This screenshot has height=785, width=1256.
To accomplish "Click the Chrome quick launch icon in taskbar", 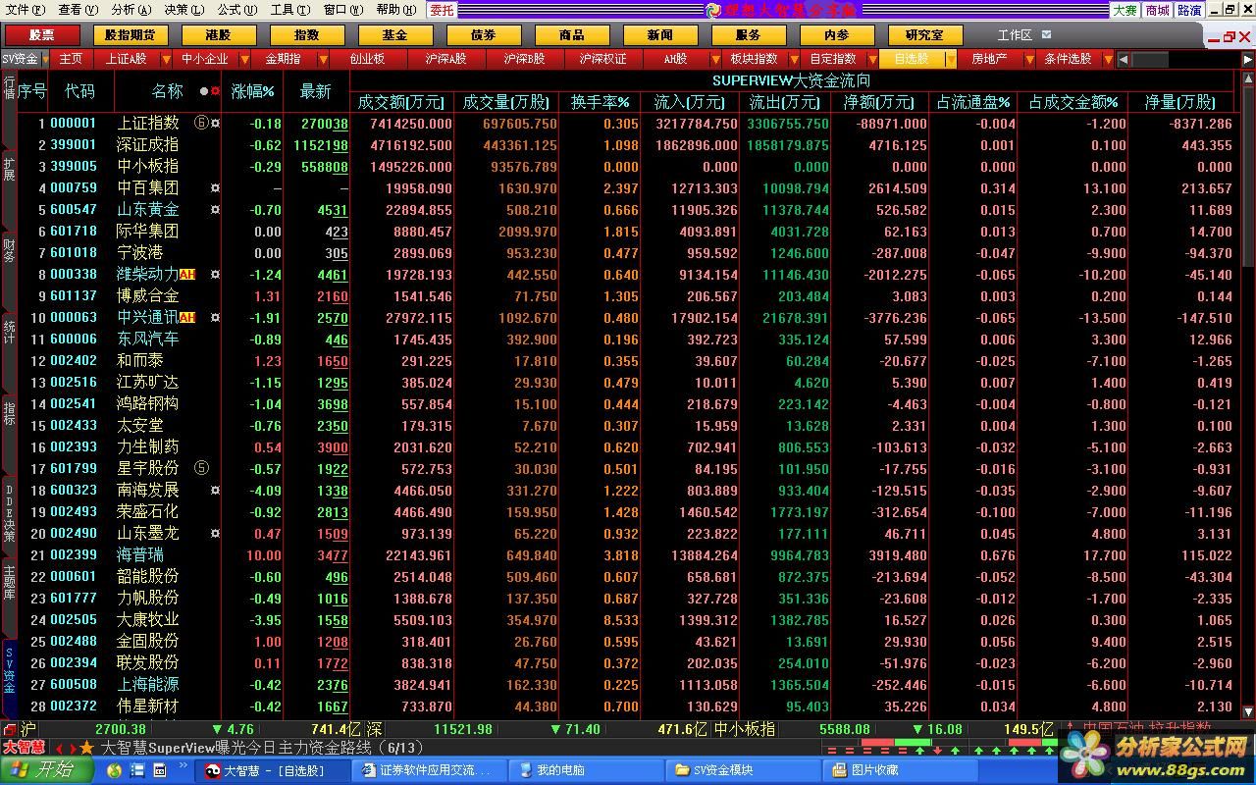I will click(x=115, y=771).
